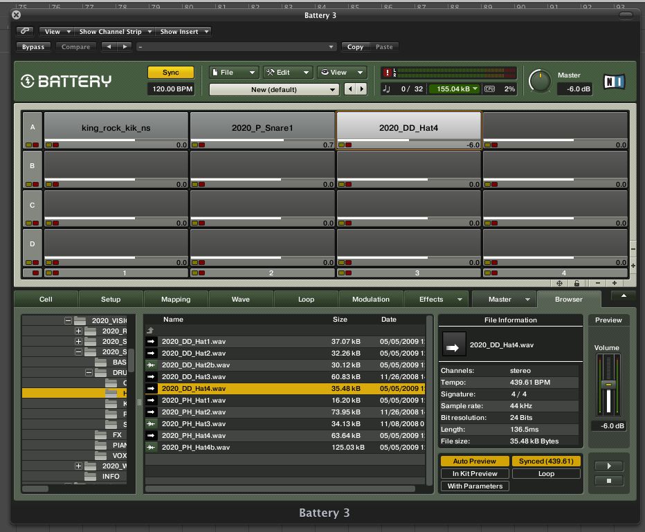Select the INFO folder in the tree
This screenshot has height=532, width=645.
tap(111, 476)
